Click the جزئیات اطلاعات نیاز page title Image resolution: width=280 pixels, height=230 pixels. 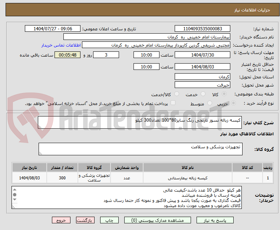coord(252,10)
